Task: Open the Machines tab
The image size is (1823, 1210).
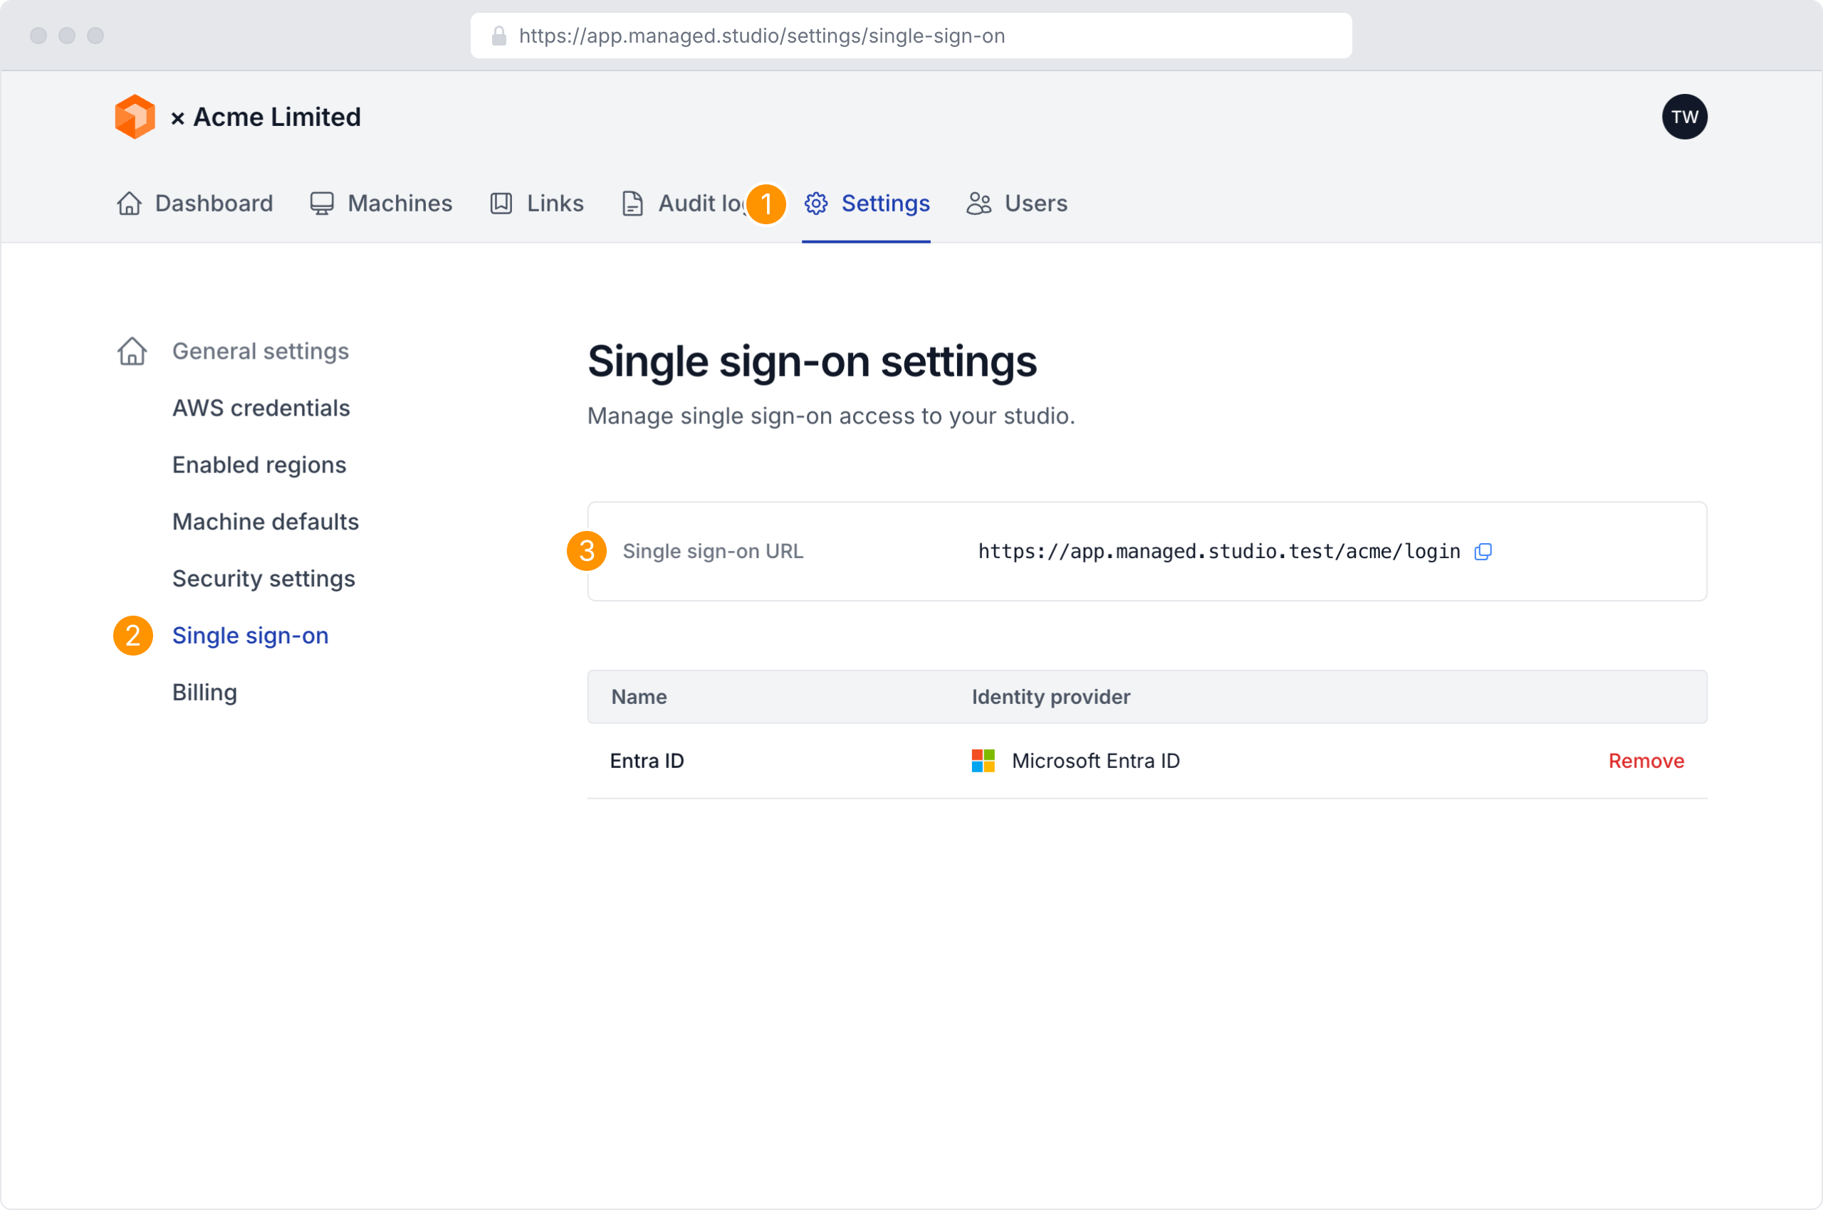Action: coord(399,204)
